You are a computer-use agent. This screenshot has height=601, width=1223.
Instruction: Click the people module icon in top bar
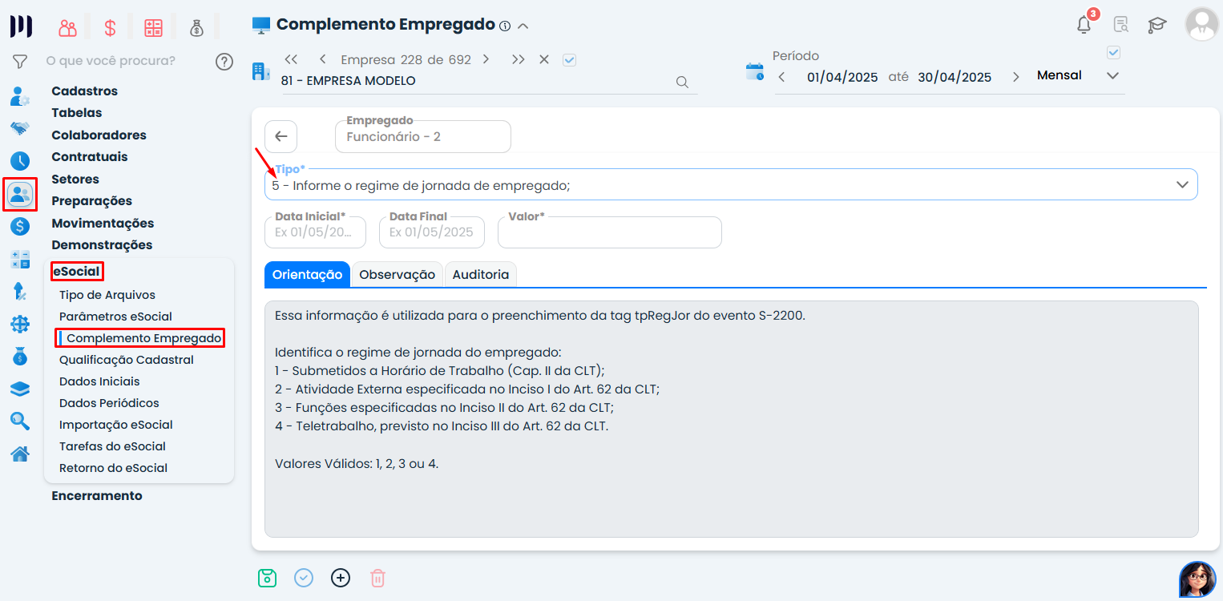coord(67,28)
